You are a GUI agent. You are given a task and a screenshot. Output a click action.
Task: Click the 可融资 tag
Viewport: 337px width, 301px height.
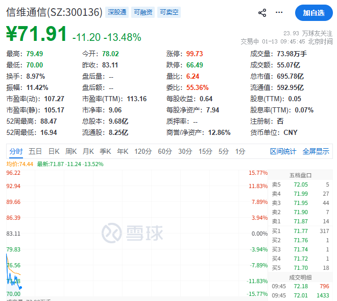coord(143,12)
